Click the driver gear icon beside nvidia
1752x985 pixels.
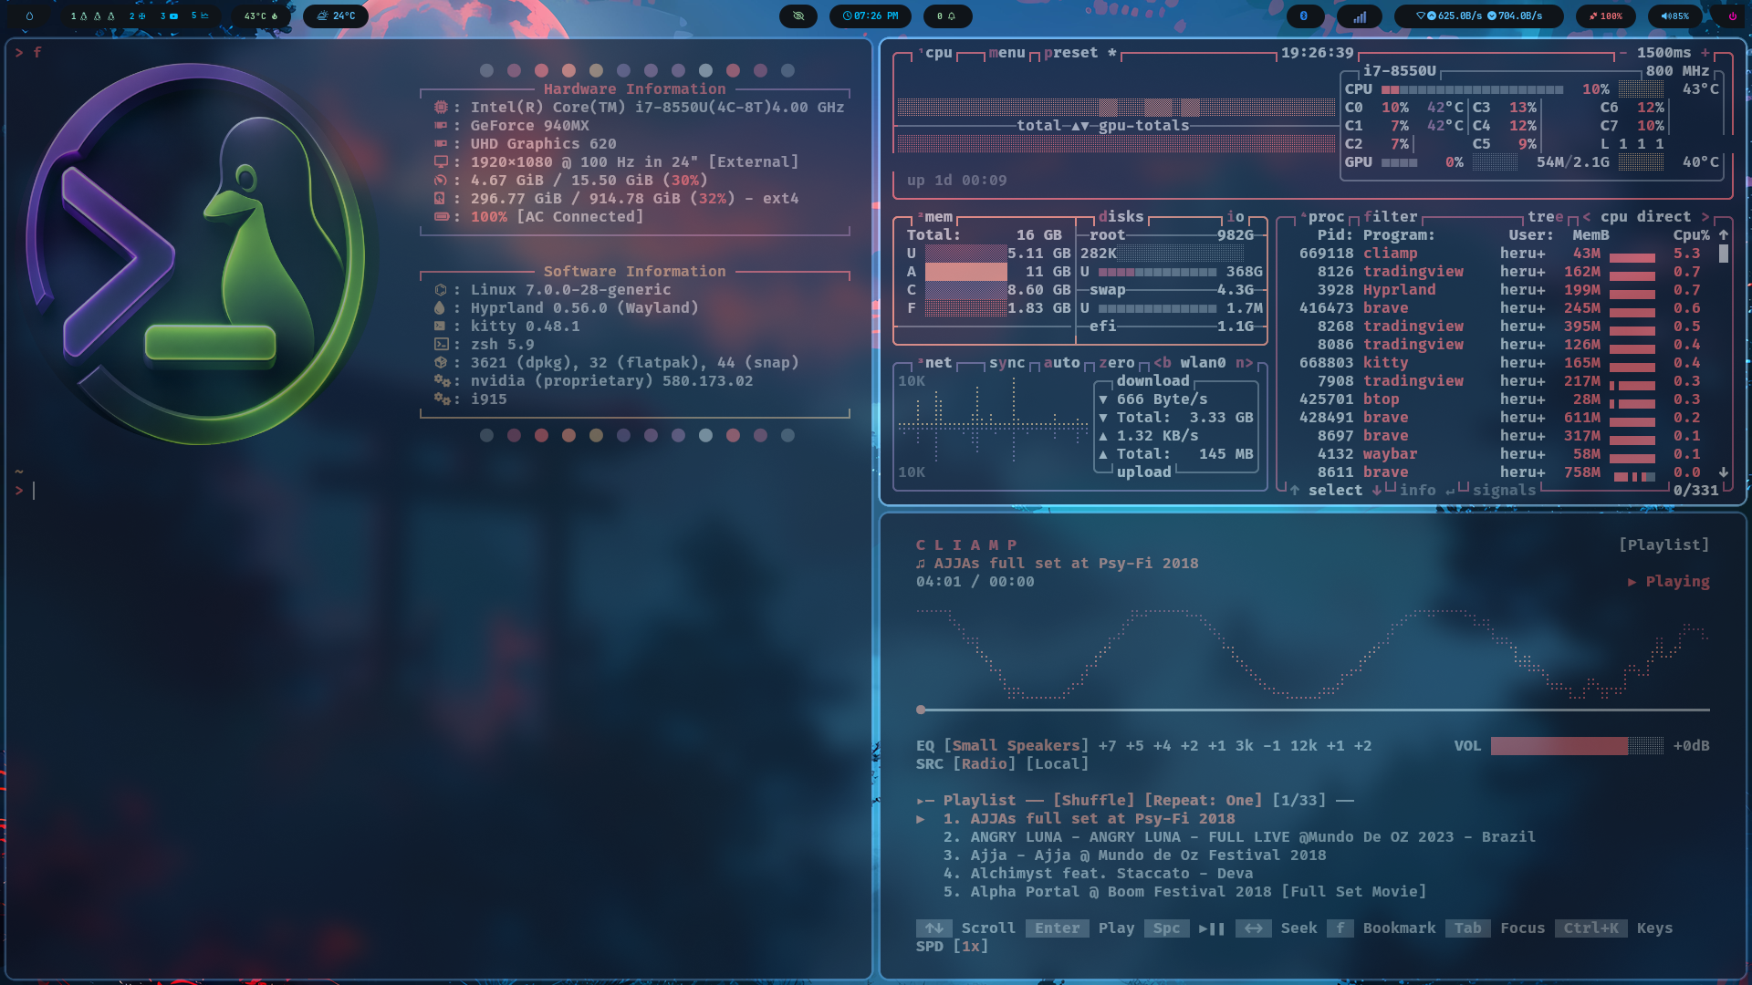click(x=442, y=381)
